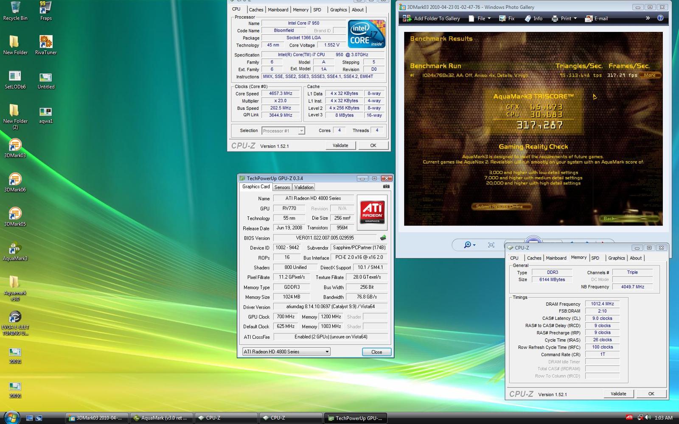
Task: Click E-mail in the Photo Gallery toolbar
Action: pyautogui.click(x=596, y=18)
